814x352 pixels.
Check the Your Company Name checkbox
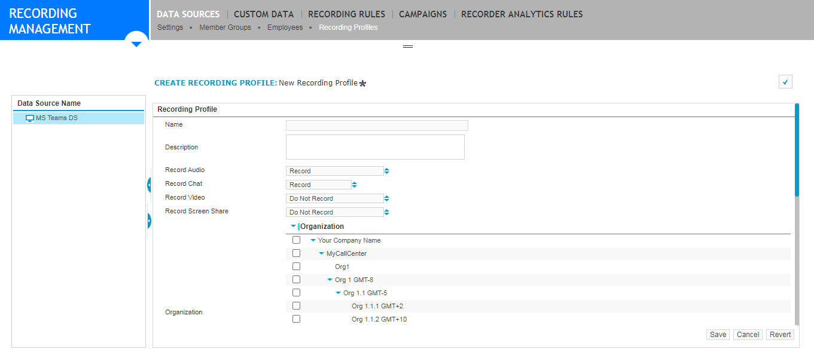[x=296, y=240]
